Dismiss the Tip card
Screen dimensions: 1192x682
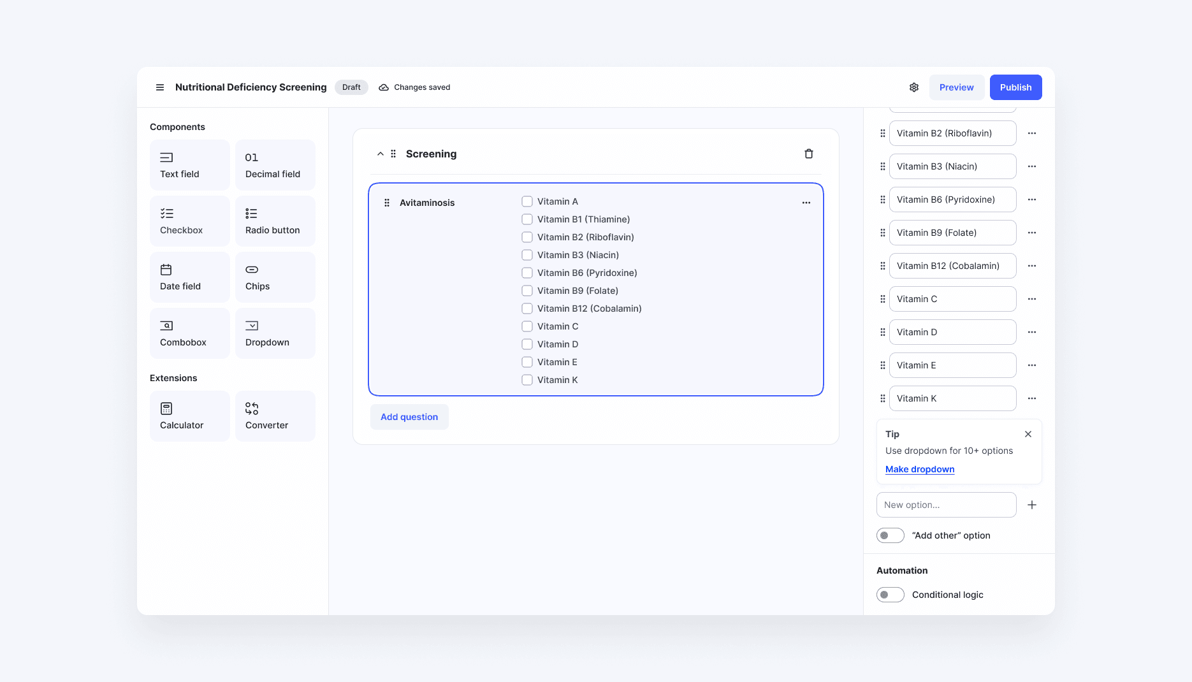tap(1028, 434)
